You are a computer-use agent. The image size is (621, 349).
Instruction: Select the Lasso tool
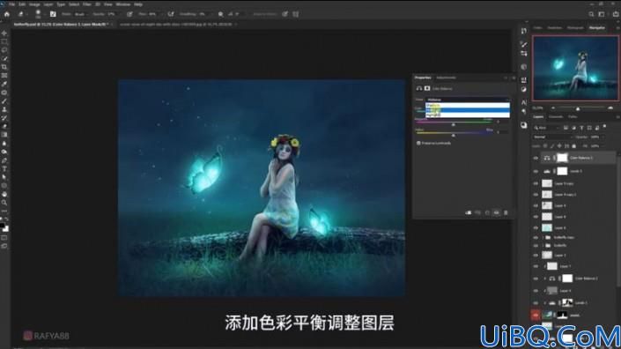[x=4, y=50]
